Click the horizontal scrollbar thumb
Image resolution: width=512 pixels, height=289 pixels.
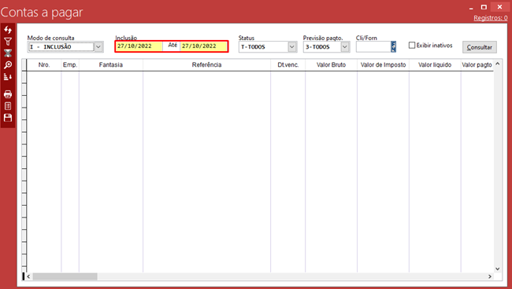pyautogui.click(x=65, y=276)
